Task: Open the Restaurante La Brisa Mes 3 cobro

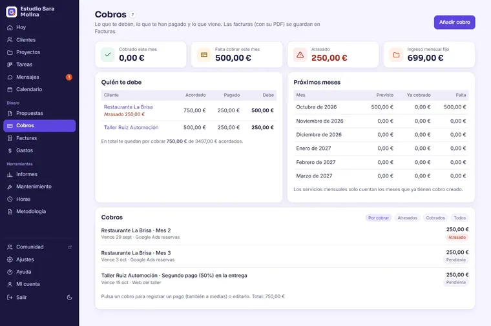Action: pos(285,256)
